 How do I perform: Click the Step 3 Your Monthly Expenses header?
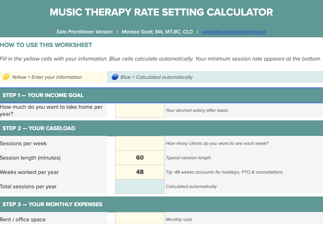53,204
